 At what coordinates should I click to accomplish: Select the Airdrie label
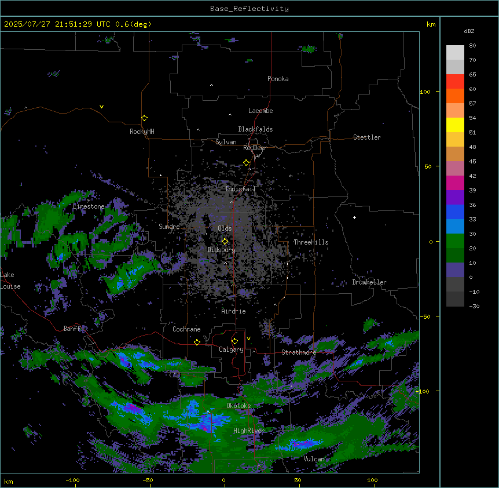click(x=234, y=311)
